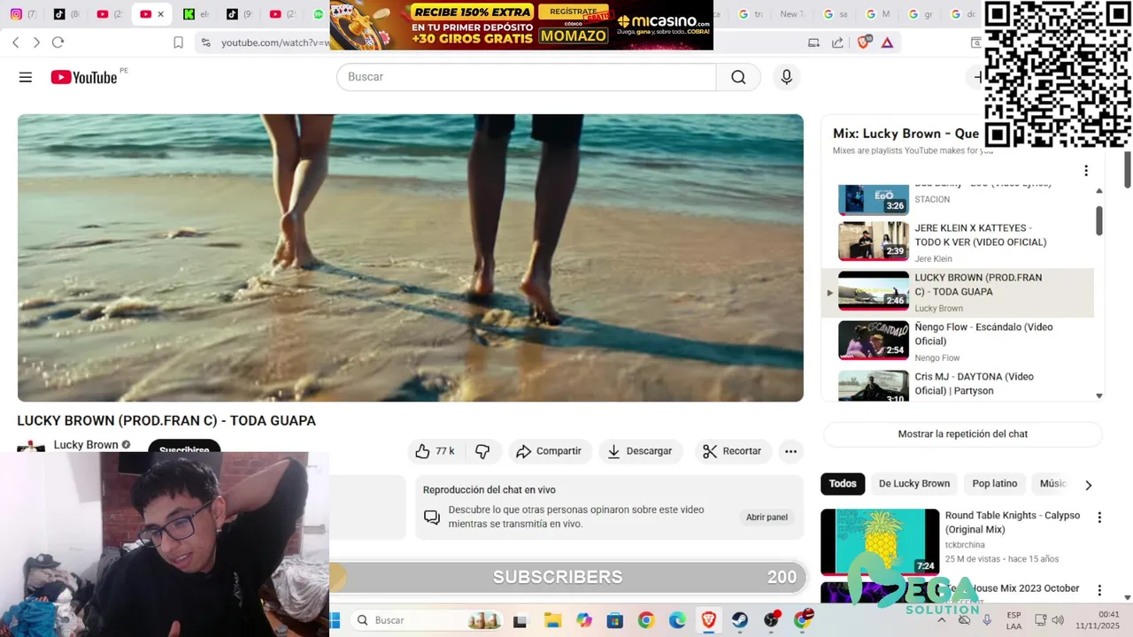1133x637 pixels.
Task: Go to the YouTube home logo
Action: (84, 77)
